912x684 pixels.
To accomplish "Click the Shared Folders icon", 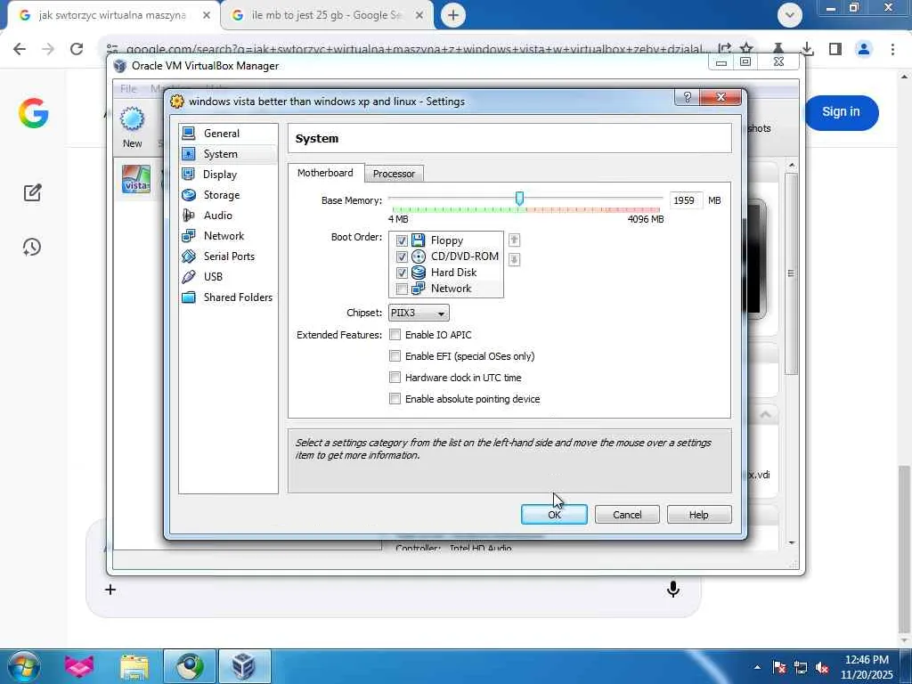I will [x=189, y=297].
